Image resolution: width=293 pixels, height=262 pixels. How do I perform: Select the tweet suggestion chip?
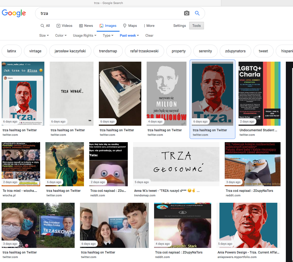click(263, 51)
